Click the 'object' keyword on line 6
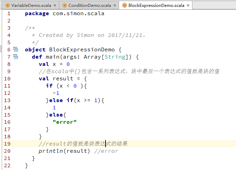The width and height of the screenshot is (236, 170). 35,50
